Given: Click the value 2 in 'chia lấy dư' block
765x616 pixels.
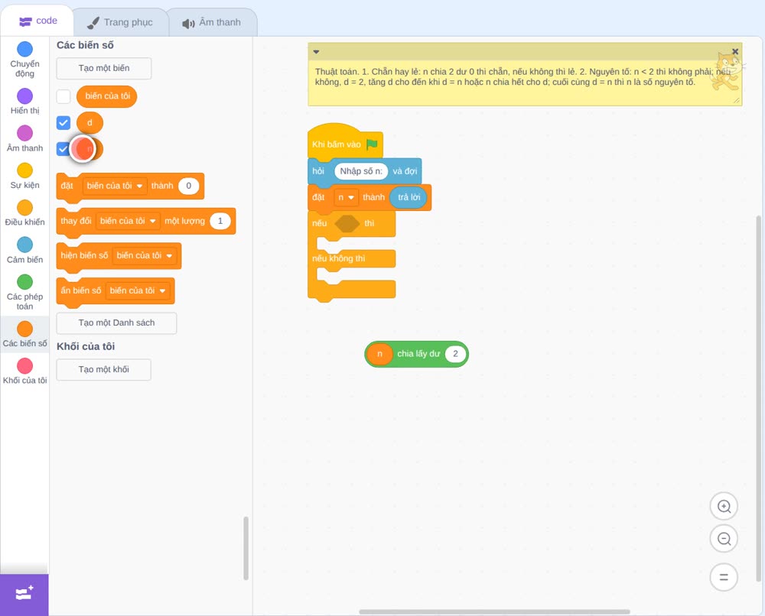Looking at the screenshot, I should pyautogui.click(x=455, y=354).
